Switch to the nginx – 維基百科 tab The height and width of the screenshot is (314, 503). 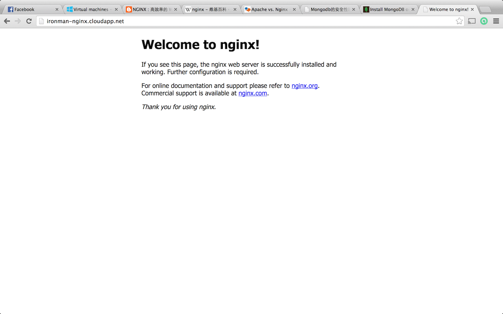point(211,9)
